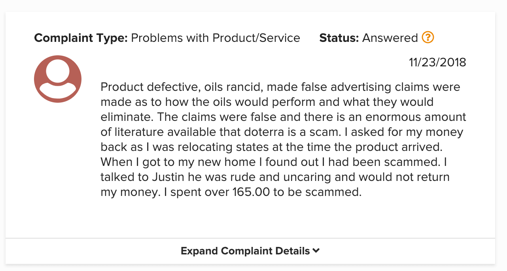The image size is (507, 271).
Task: Click the orange question mark status help icon
Action: pyautogui.click(x=428, y=38)
